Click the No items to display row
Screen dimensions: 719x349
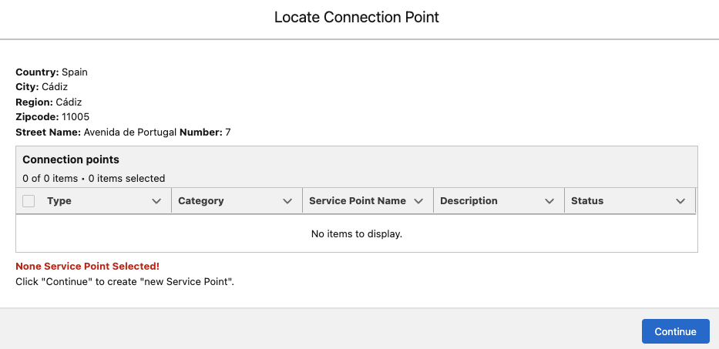pos(357,234)
